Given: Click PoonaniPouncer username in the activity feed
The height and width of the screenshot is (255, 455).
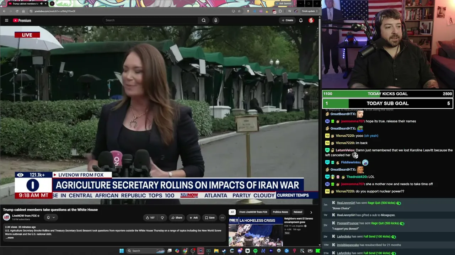Looking at the screenshot, I should pos(348,223).
